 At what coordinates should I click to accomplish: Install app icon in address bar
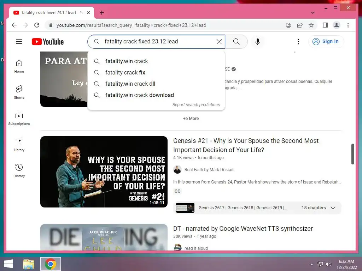pos(288,25)
